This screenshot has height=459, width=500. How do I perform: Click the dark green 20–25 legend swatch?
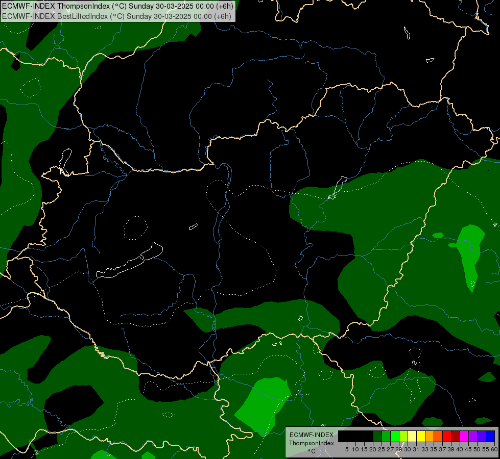click(377, 436)
